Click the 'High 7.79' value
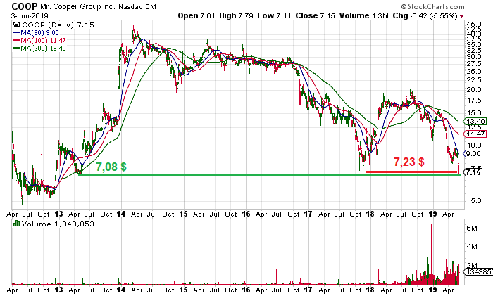493x296 pixels. [236, 15]
